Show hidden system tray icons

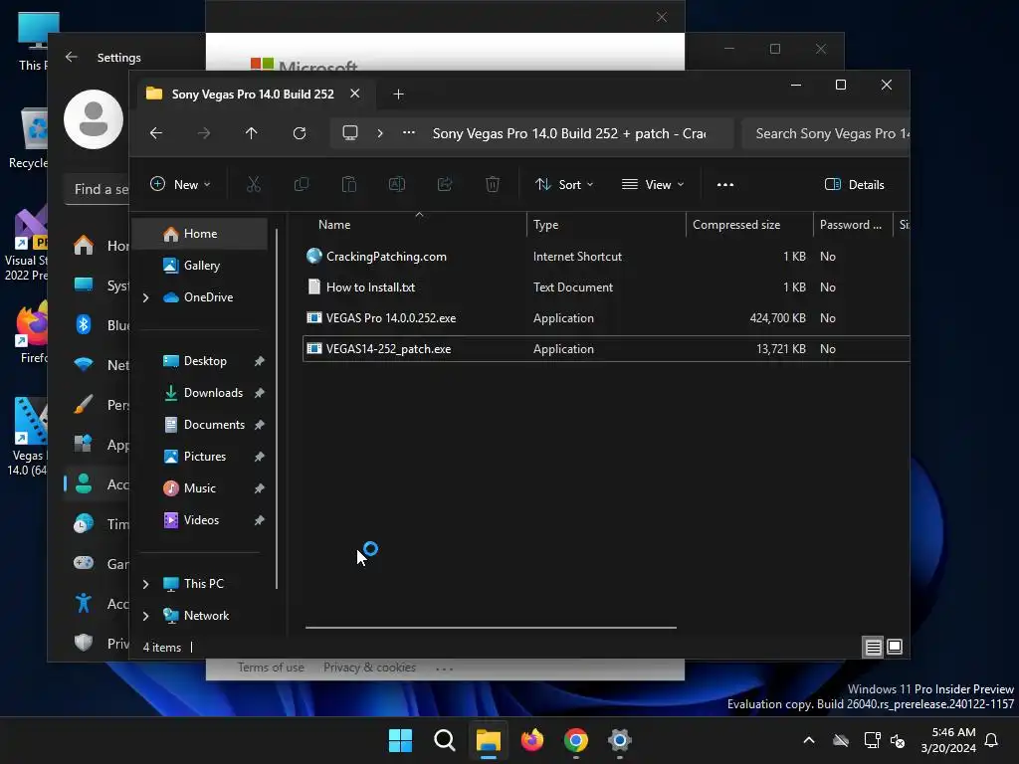(809, 740)
